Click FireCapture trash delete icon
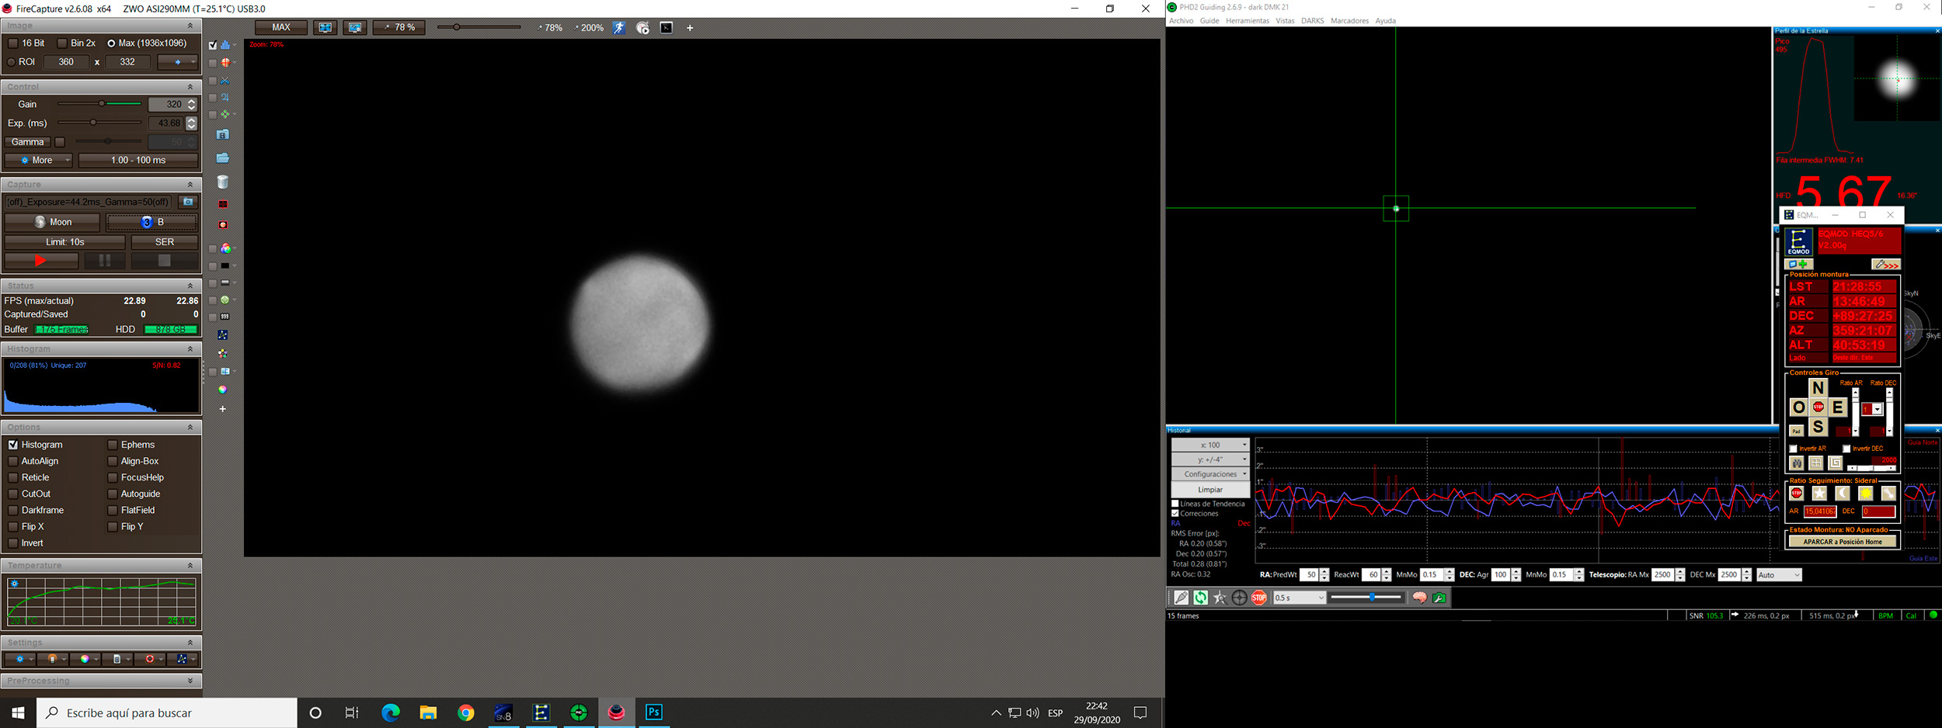The image size is (1942, 728). click(223, 182)
